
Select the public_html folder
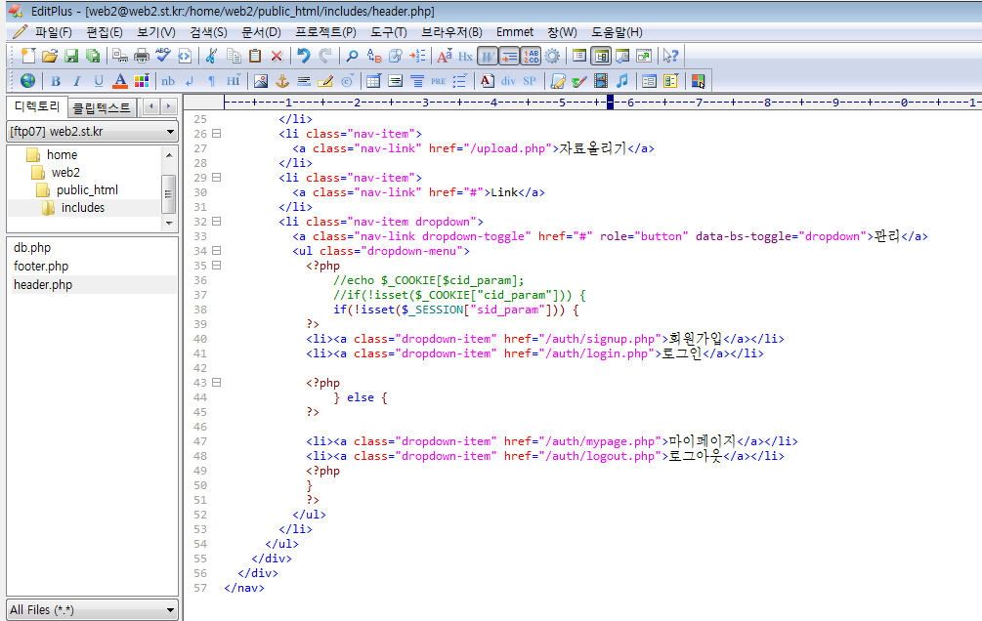(x=87, y=189)
